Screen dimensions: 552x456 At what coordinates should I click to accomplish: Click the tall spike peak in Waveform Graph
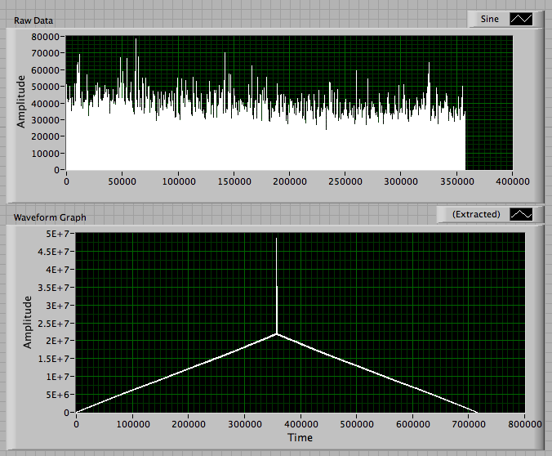276,239
